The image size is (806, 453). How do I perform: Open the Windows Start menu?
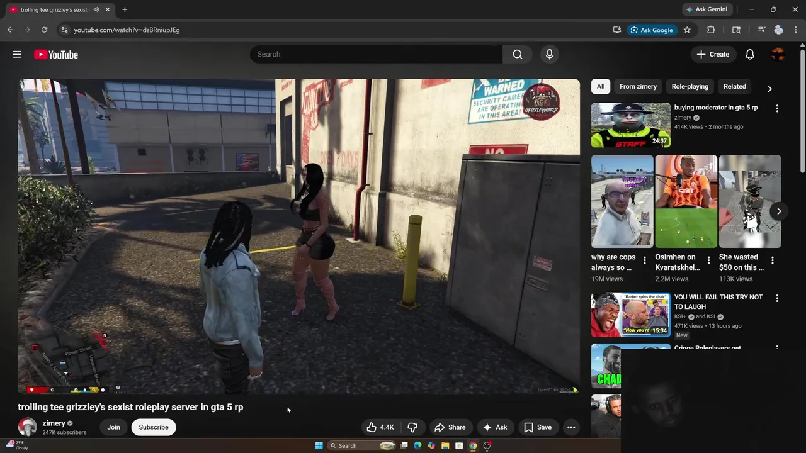point(319,445)
